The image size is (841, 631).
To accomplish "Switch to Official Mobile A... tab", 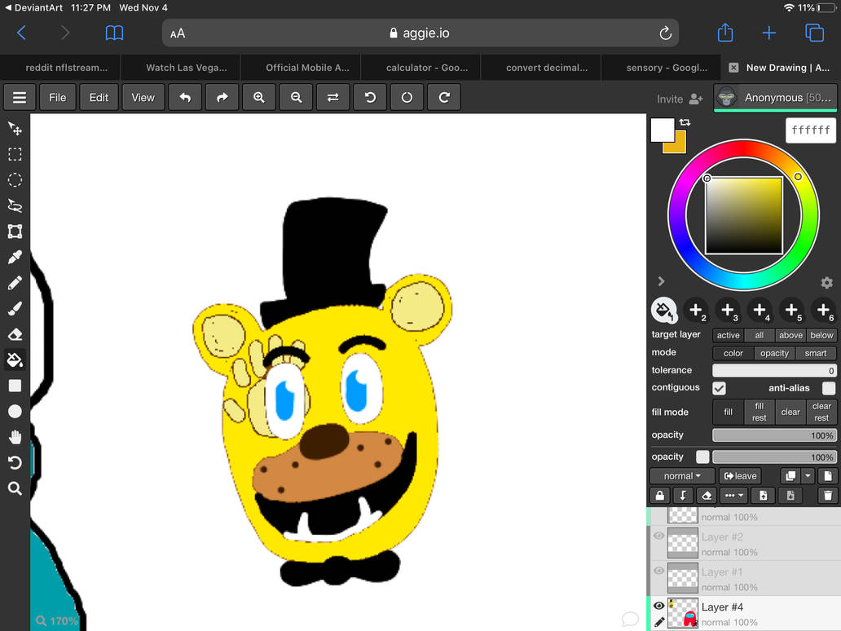I will [x=307, y=68].
